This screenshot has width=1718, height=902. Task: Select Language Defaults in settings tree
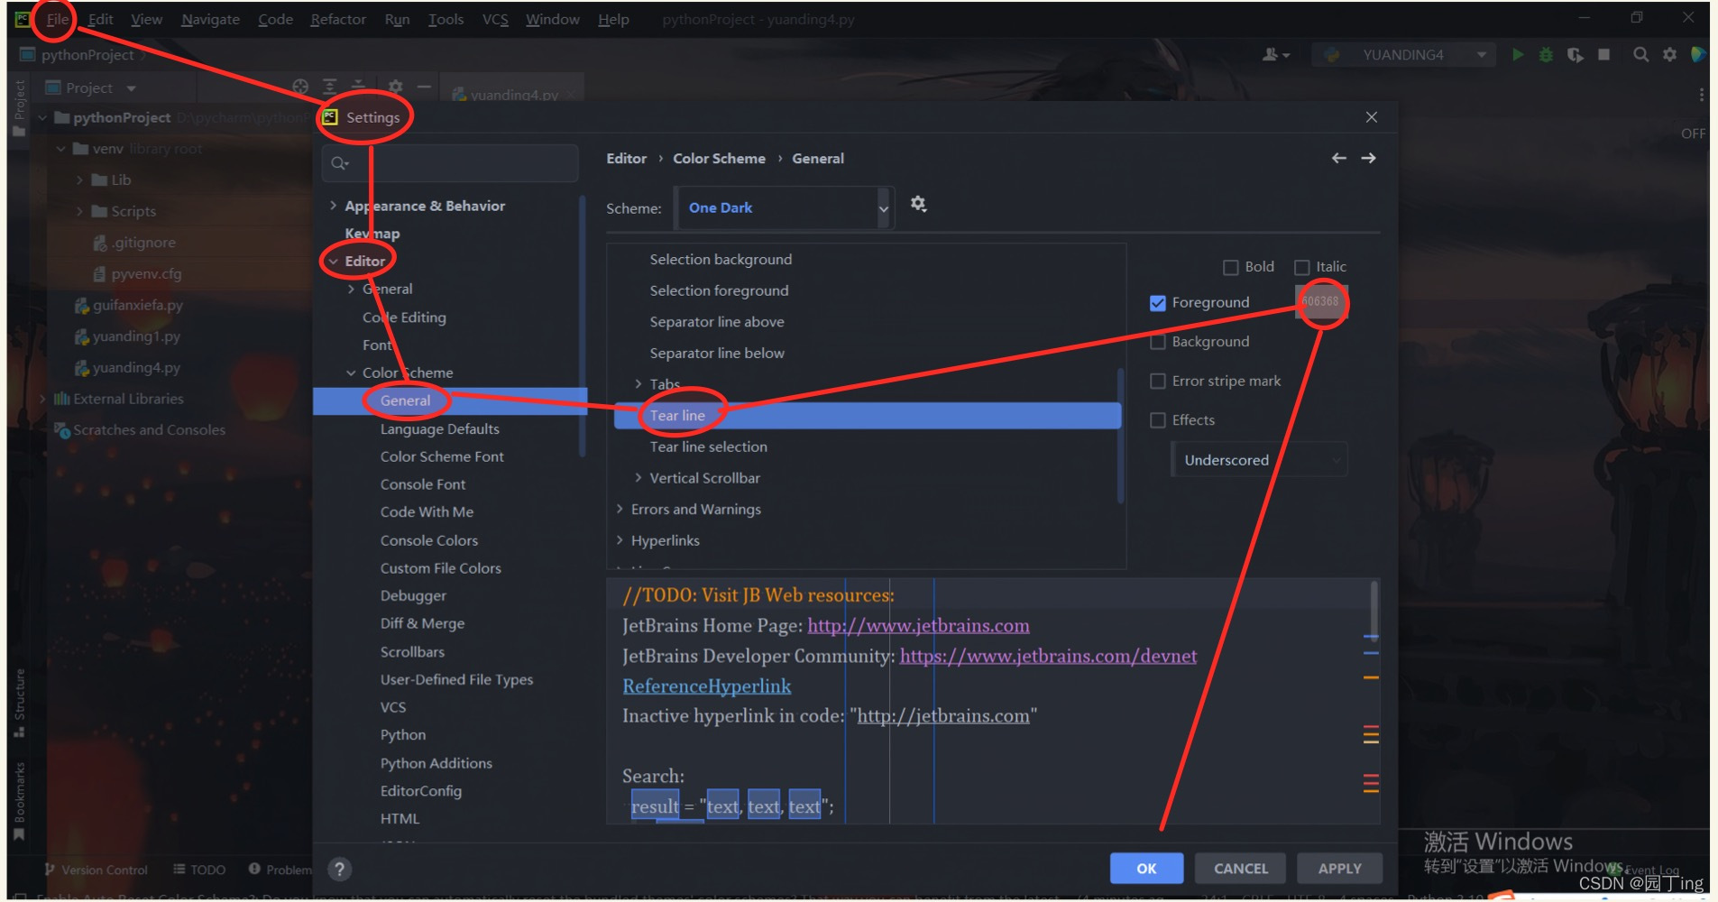pyautogui.click(x=440, y=429)
